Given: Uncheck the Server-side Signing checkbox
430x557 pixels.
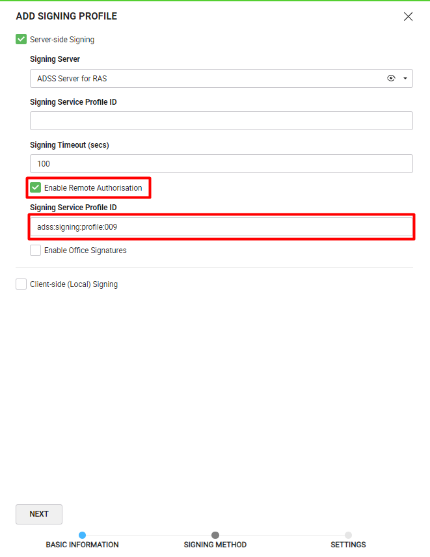Looking at the screenshot, I should click(21, 40).
